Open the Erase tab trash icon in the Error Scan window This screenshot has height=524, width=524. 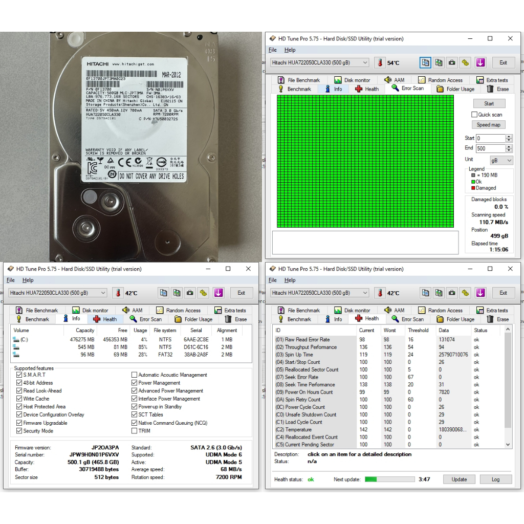[491, 89]
